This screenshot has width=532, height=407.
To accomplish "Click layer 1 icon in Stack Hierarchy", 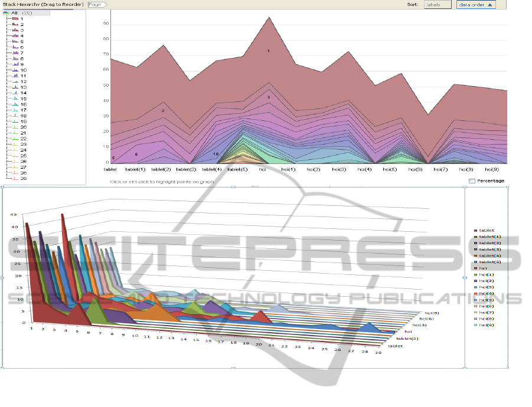I will pyautogui.click(x=15, y=19).
